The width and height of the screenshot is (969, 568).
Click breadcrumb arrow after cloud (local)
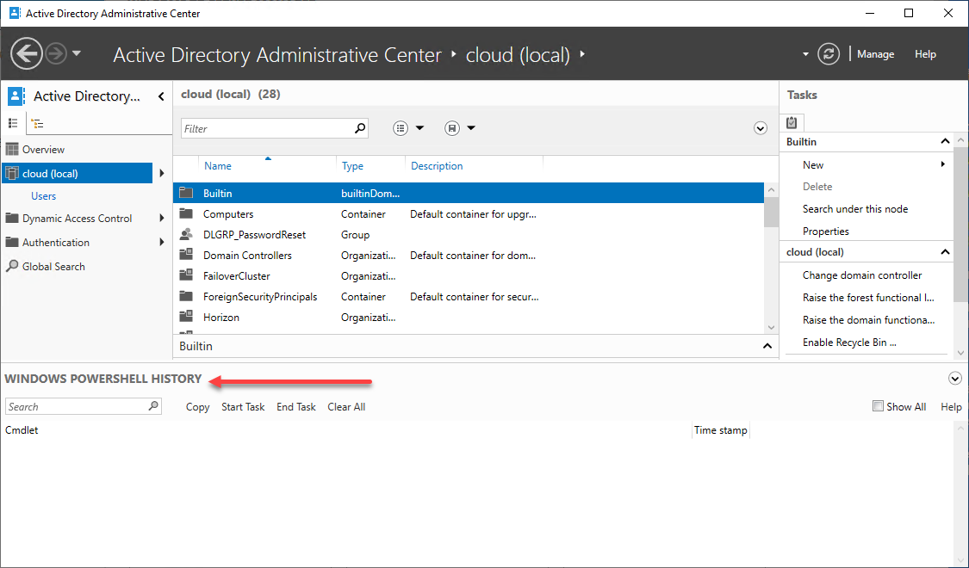582,54
